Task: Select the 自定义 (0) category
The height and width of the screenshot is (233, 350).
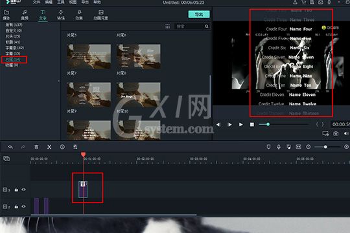Action: [x=14, y=30]
